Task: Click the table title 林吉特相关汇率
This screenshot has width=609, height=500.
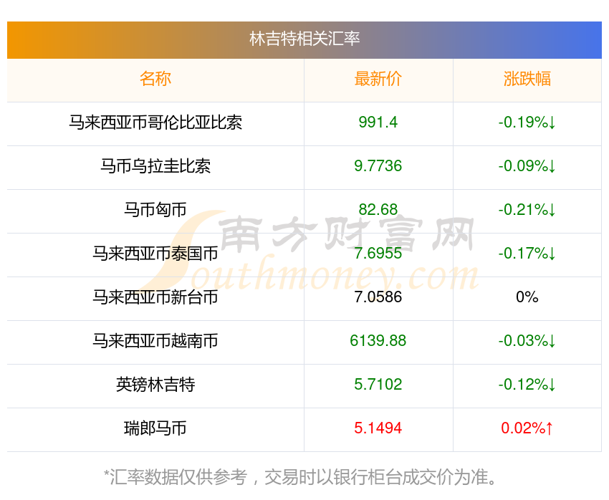Action: [304, 39]
